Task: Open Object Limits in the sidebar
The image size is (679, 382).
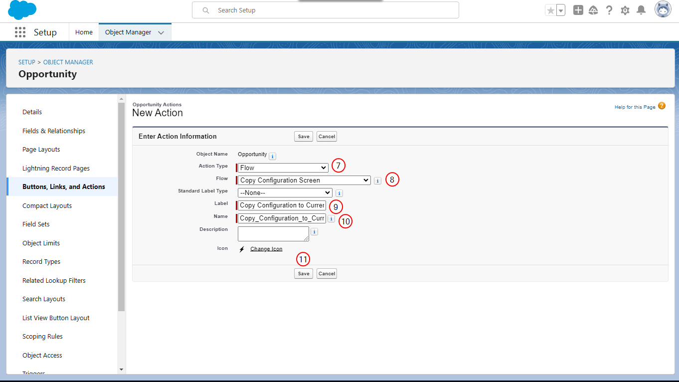Action: point(41,243)
